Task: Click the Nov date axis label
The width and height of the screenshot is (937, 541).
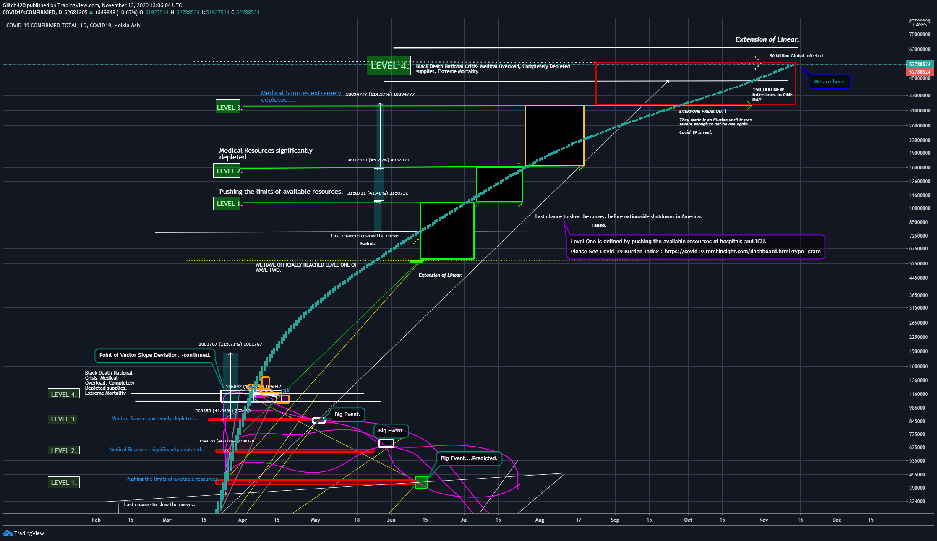Action: [x=764, y=520]
